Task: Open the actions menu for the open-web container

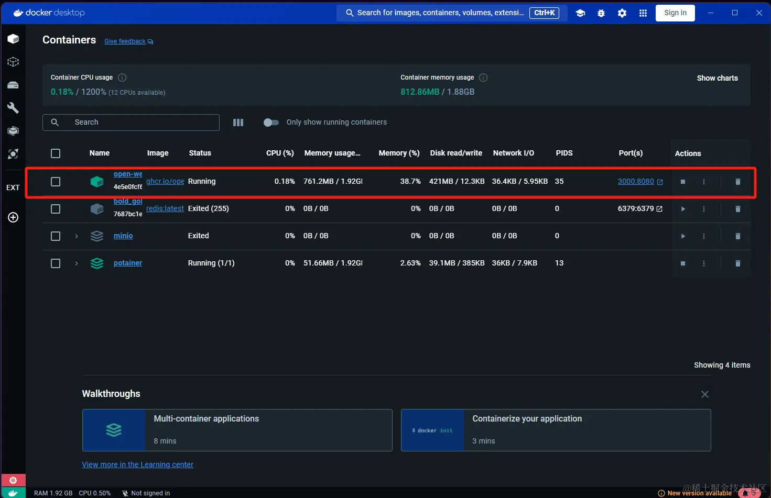Action: click(x=703, y=182)
